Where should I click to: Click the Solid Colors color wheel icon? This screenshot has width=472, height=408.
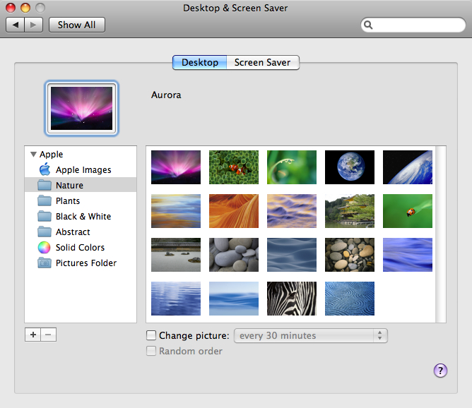click(x=44, y=248)
